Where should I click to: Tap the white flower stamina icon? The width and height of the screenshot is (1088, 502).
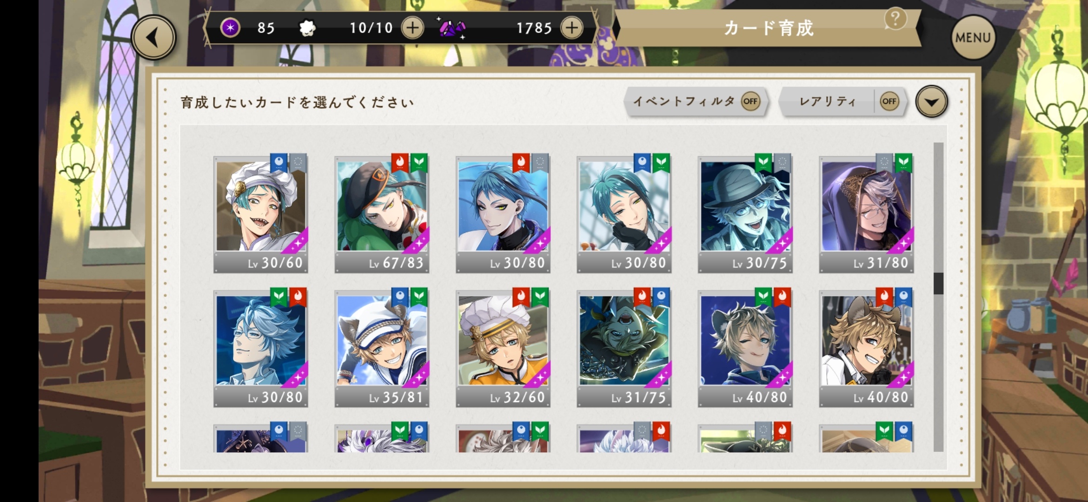[x=307, y=28]
